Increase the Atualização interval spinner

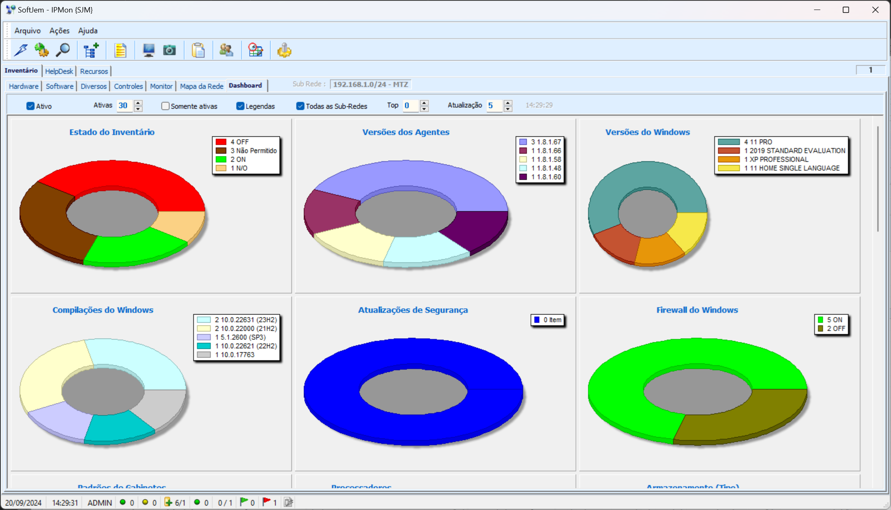click(x=508, y=103)
